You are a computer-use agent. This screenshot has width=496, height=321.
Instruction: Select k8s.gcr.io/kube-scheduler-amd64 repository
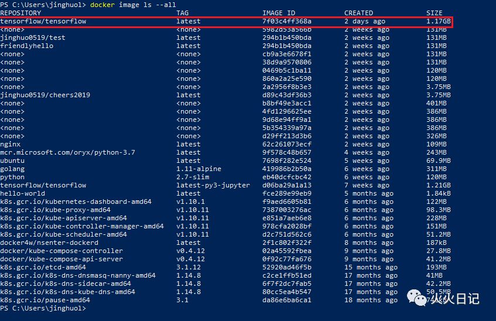[x=63, y=234]
